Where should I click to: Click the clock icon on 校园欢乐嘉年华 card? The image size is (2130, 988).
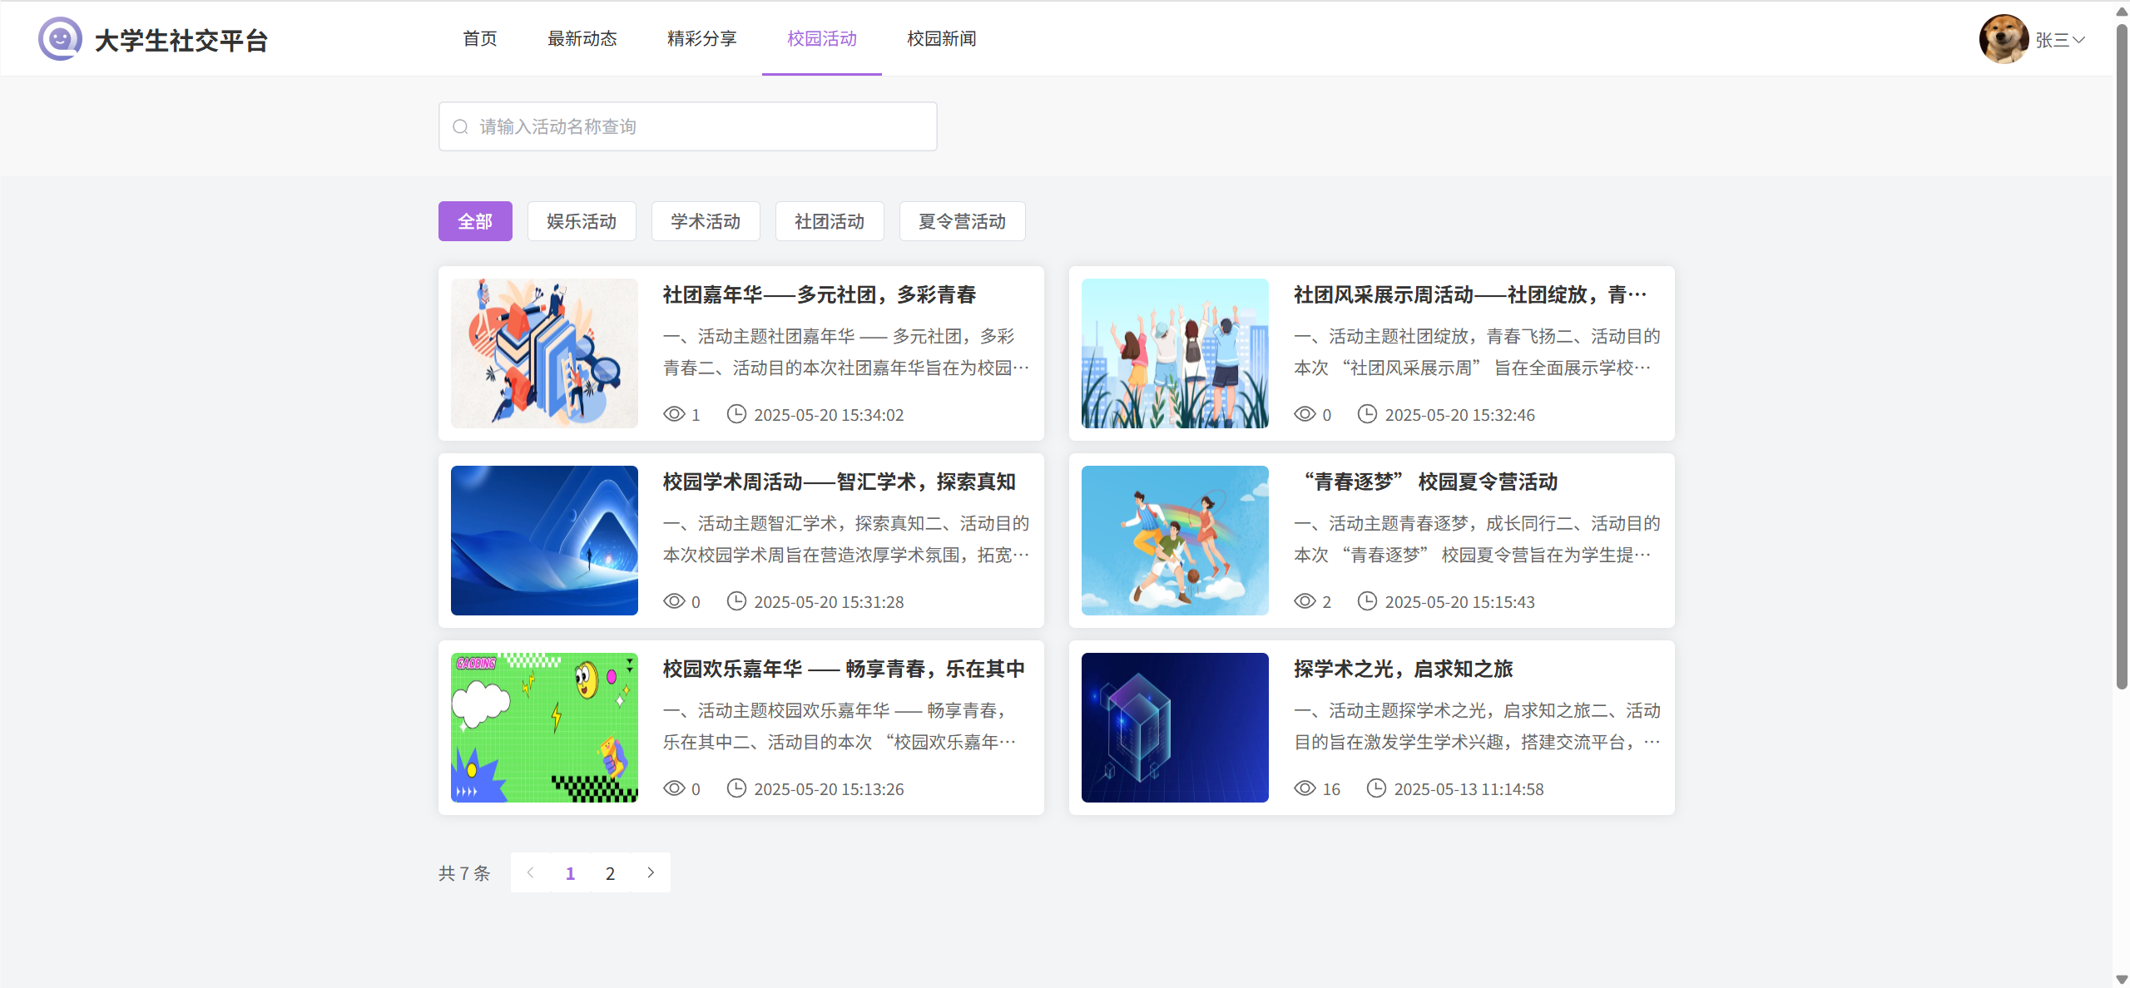(x=736, y=788)
